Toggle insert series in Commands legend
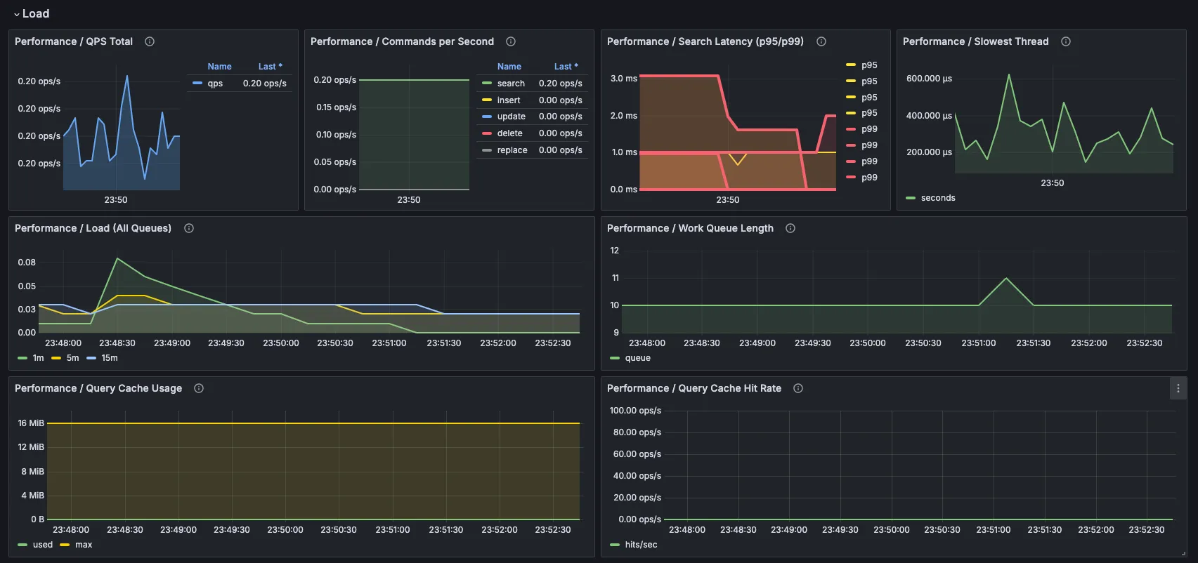This screenshot has width=1198, height=563. coord(509,100)
